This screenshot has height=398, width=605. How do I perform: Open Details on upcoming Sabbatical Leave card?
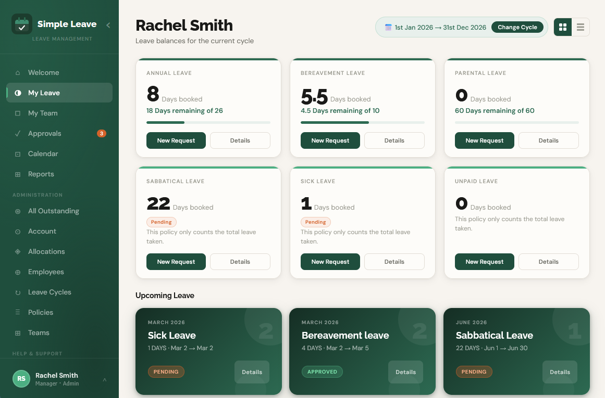560,372
